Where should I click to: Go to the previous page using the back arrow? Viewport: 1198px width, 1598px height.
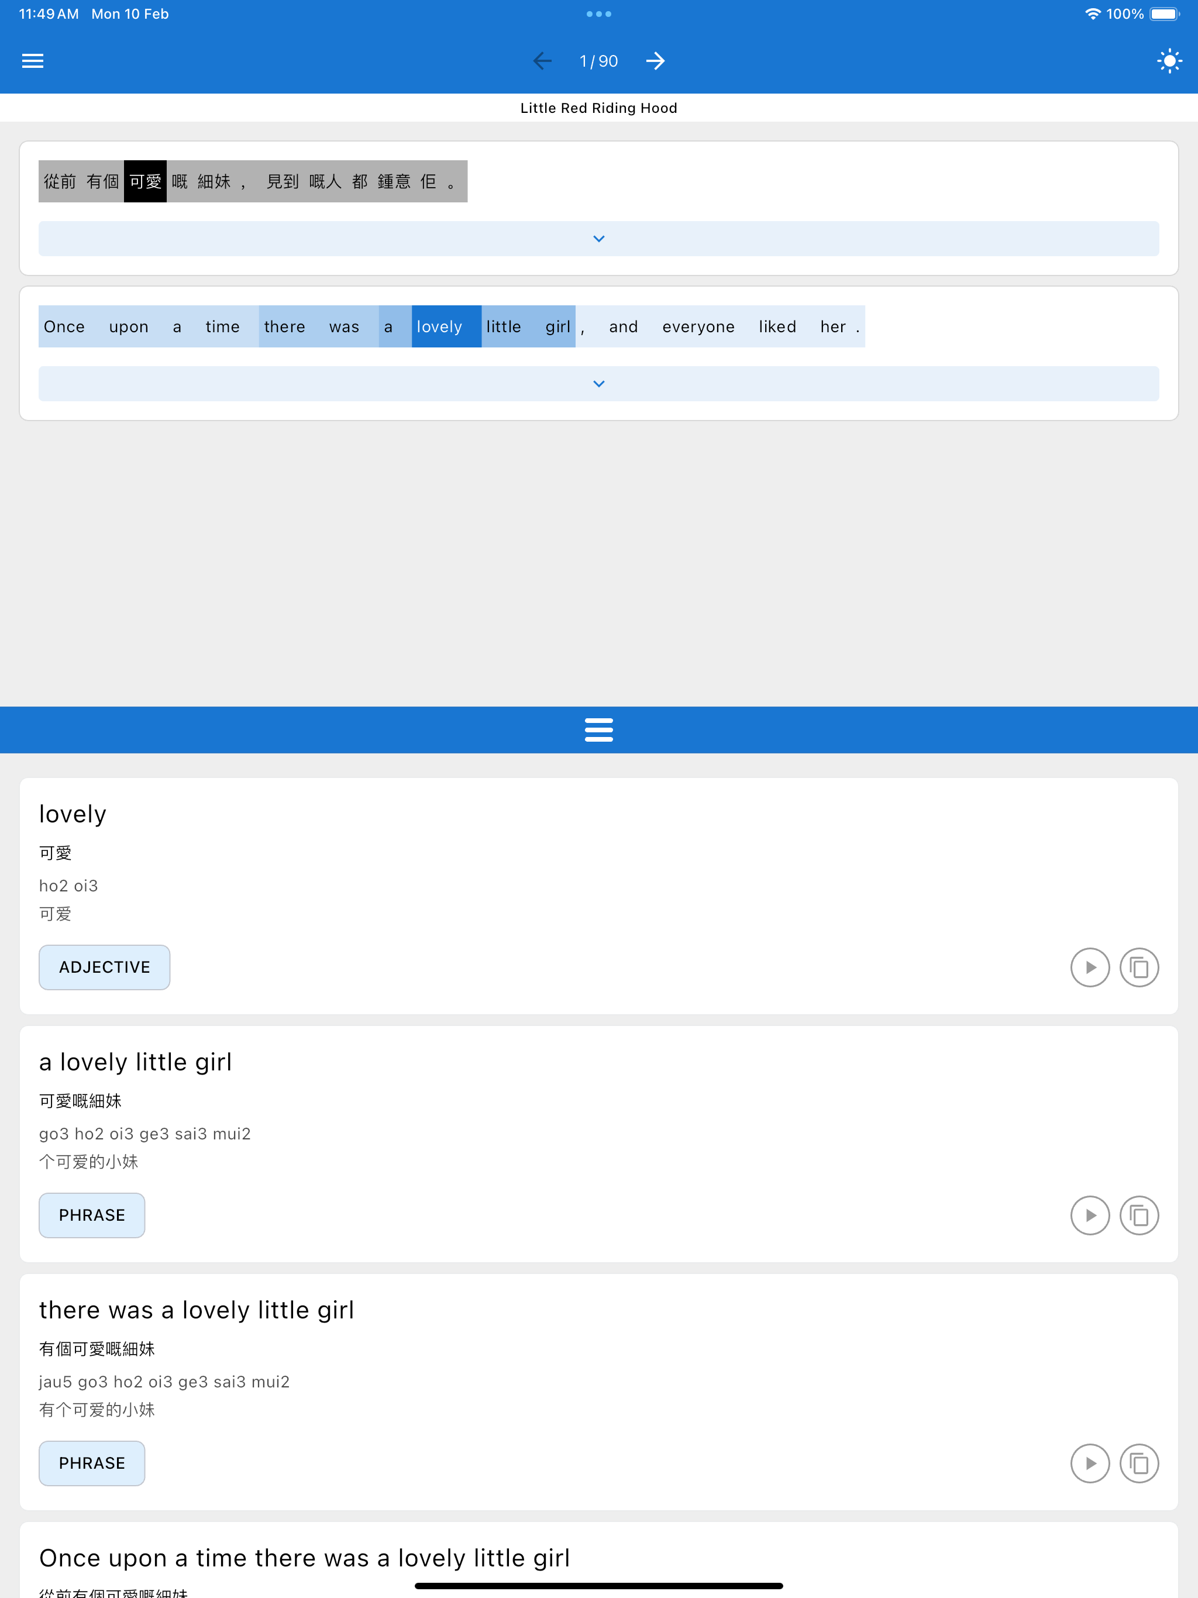pyautogui.click(x=542, y=61)
